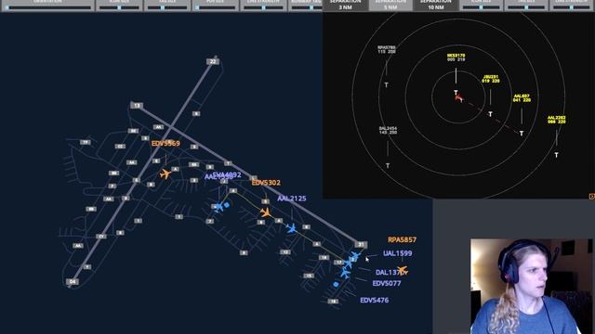Select the NKS3170 radar target symbol
This screenshot has height=334, width=595.
coord(456,93)
